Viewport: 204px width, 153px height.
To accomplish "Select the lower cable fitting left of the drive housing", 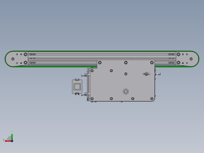I will click(x=84, y=94).
